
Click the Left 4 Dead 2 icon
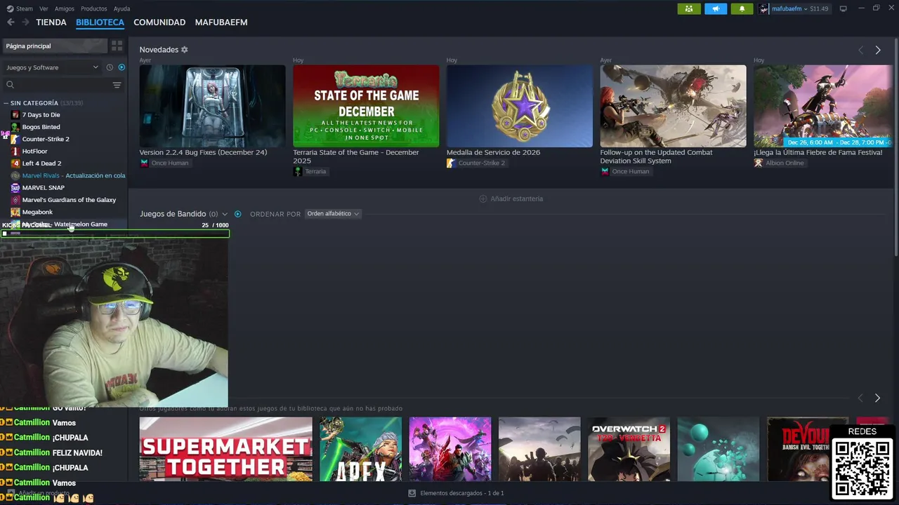coord(15,163)
